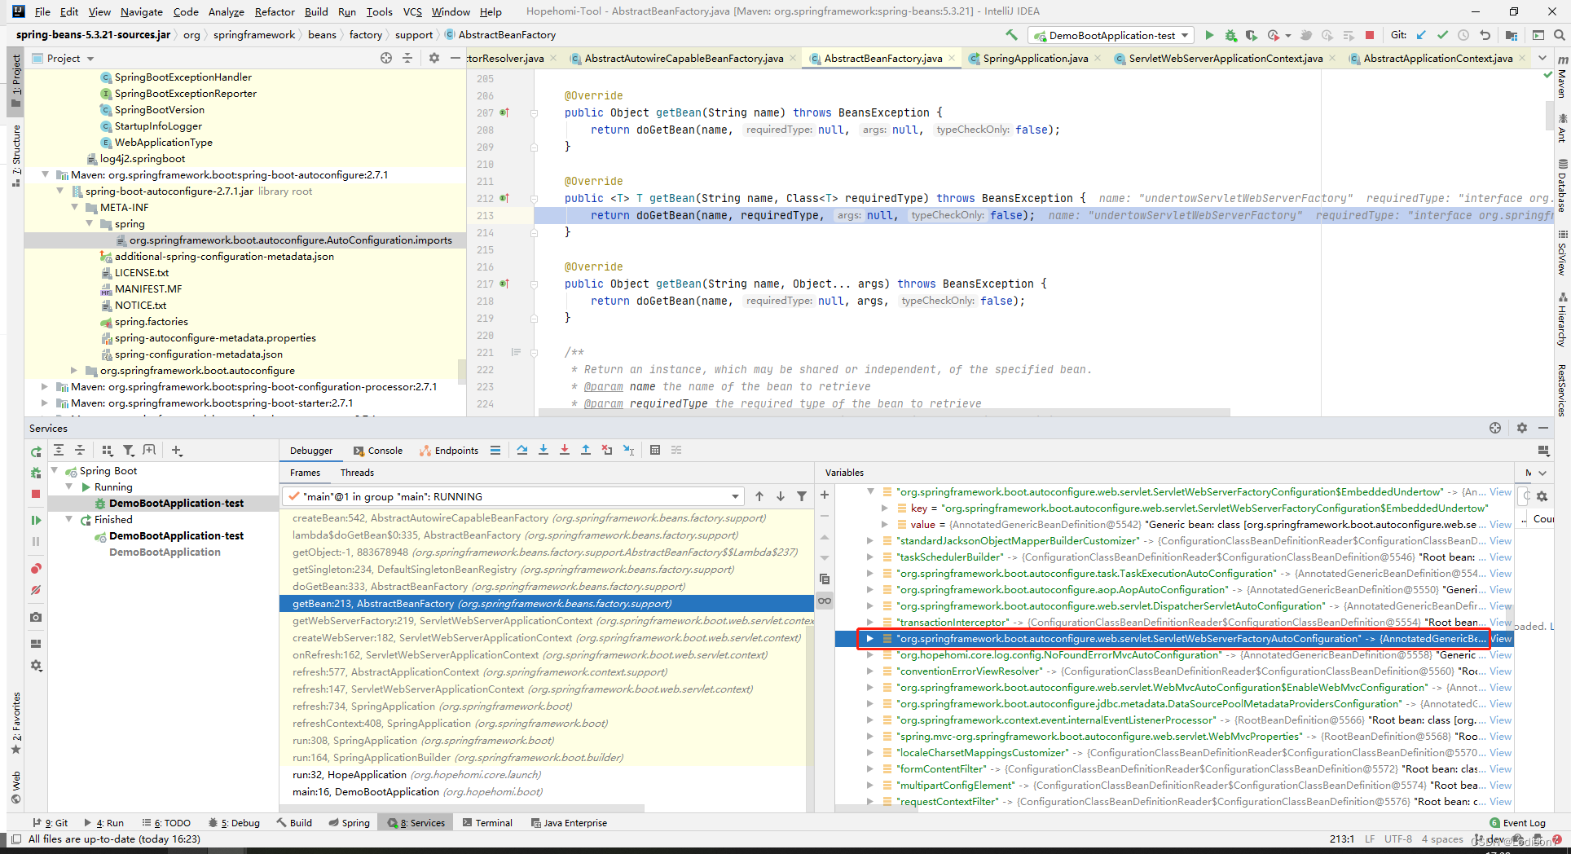Click Step Over debugger icon

[522, 450]
